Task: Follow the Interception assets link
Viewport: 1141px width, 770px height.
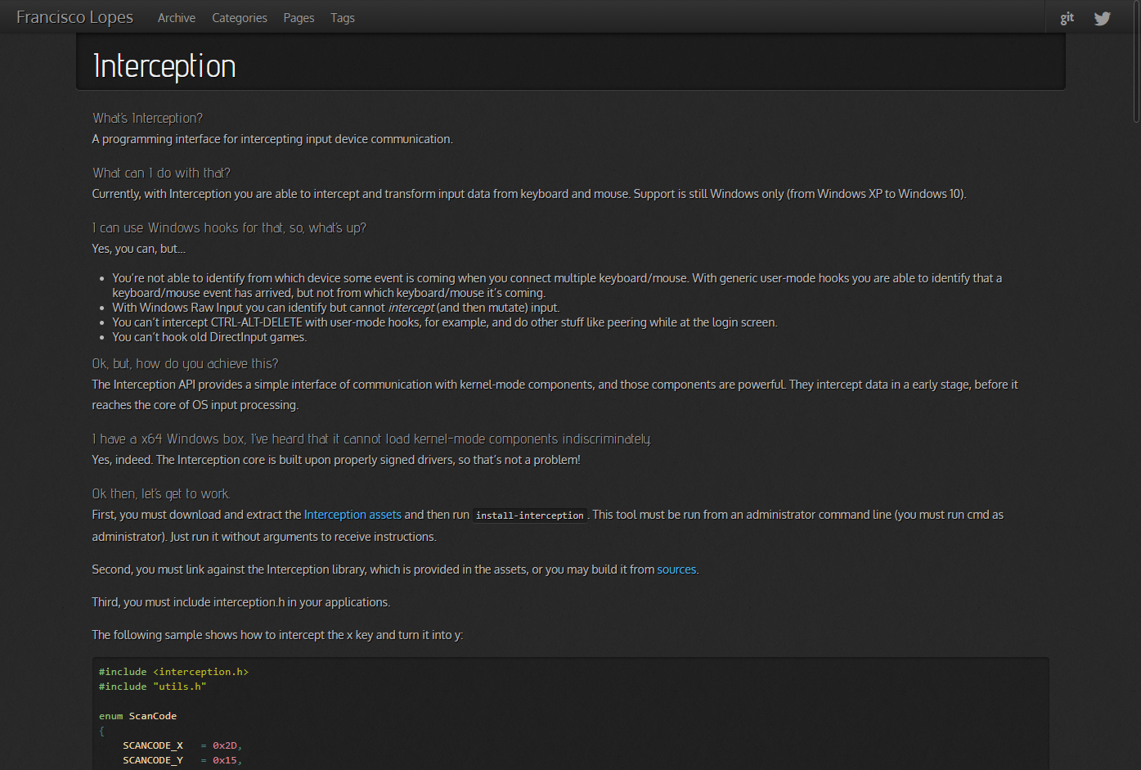Action: [353, 515]
